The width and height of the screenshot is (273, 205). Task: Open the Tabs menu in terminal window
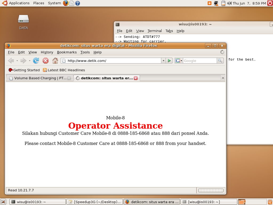(169, 31)
